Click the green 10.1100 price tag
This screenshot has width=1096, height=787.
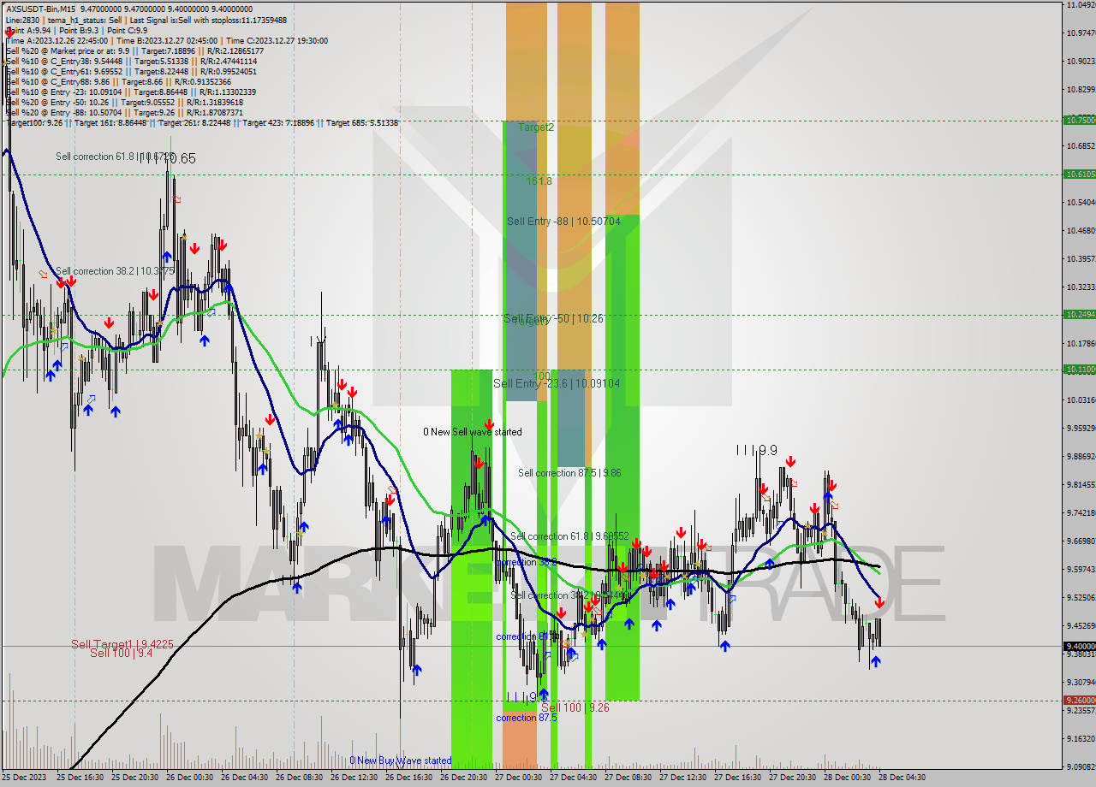tap(1079, 370)
